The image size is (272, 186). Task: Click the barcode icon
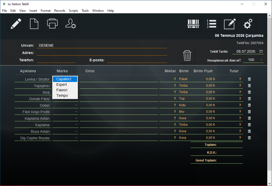coord(193,24)
